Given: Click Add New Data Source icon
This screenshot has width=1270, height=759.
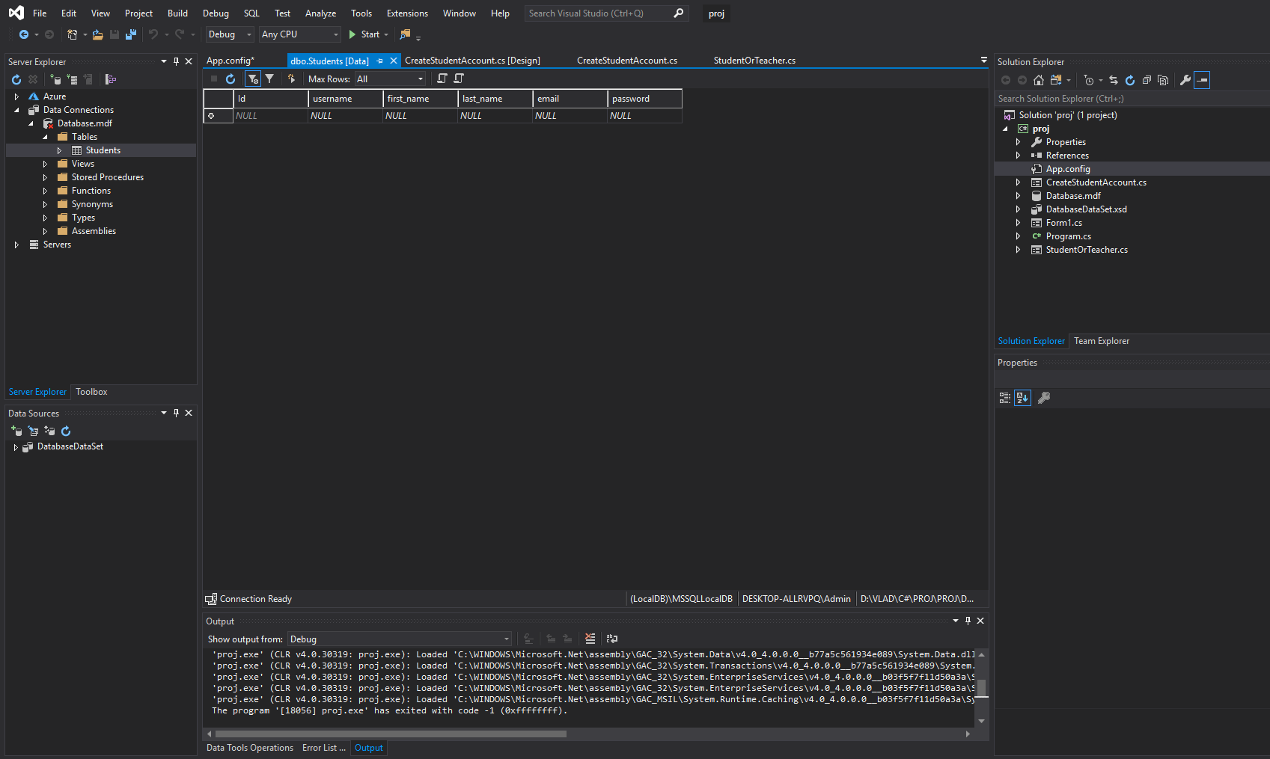Looking at the screenshot, I should (16, 431).
